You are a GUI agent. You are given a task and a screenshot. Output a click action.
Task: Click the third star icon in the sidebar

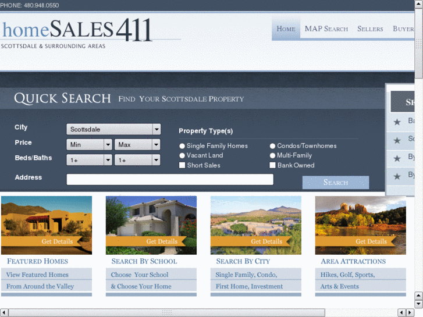[x=397, y=158]
